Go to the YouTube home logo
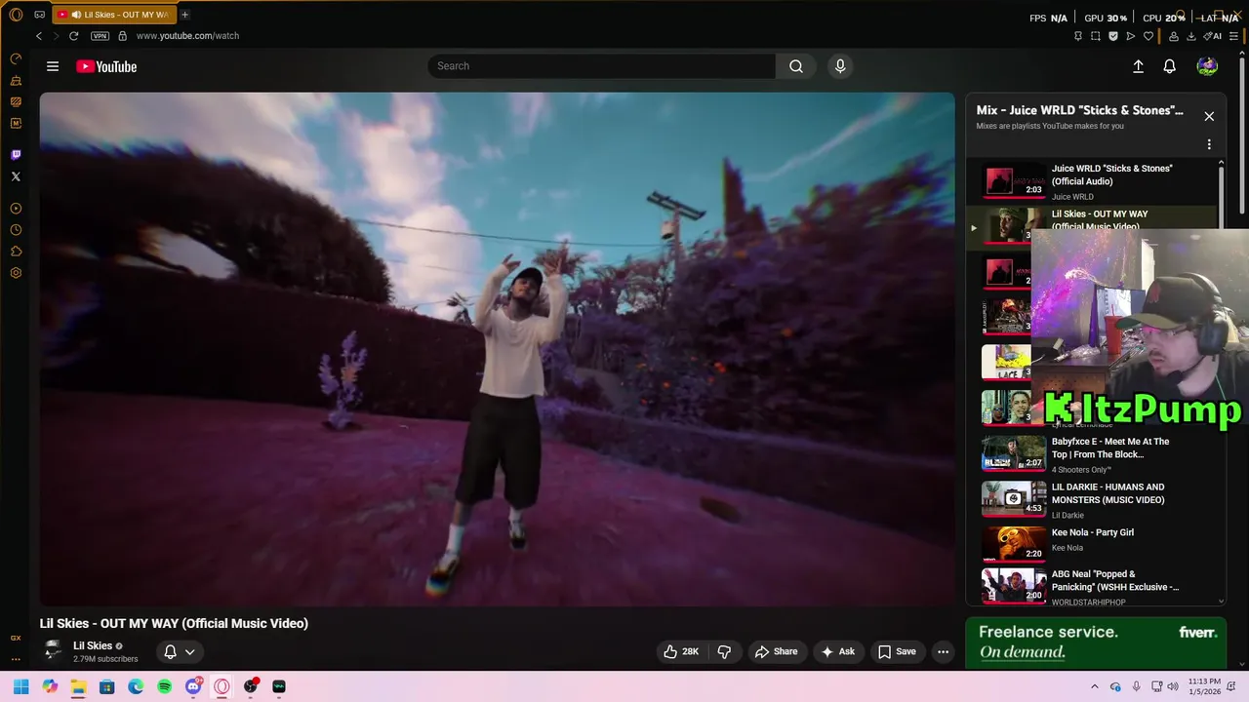This screenshot has height=702, width=1249. point(106,66)
